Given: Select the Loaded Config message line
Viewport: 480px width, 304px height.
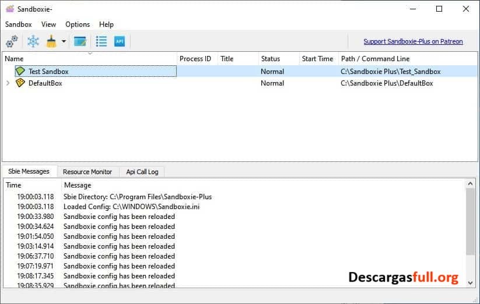Looking at the screenshot, I should click(234, 207).
